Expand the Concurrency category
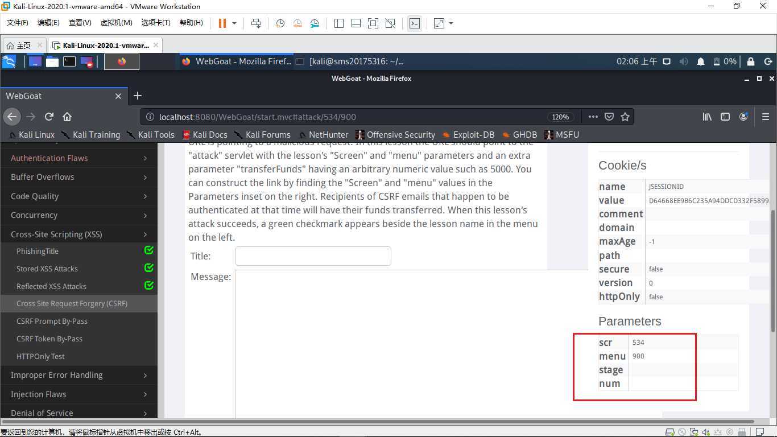The image size is (777, 437). coord(78,215)
